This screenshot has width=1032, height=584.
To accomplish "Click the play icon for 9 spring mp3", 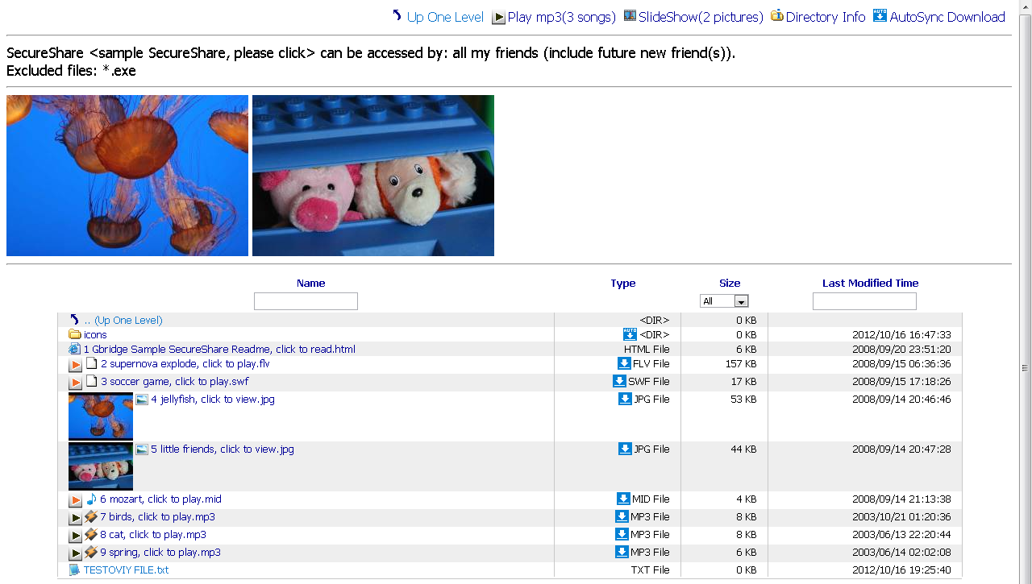I will 75,554.
